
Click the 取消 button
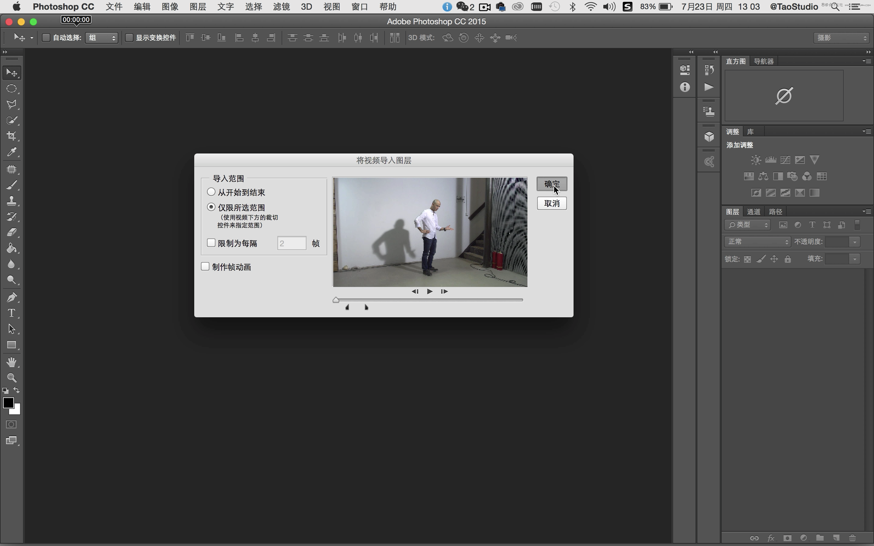click(x=551, y=203)
